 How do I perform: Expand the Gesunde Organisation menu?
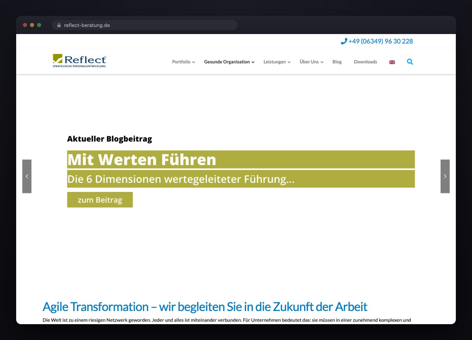pyautogui.click(x=229, y=62)
